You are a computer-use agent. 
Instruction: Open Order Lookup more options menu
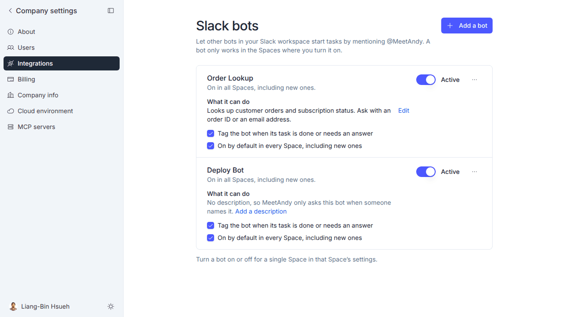(475, 80)
